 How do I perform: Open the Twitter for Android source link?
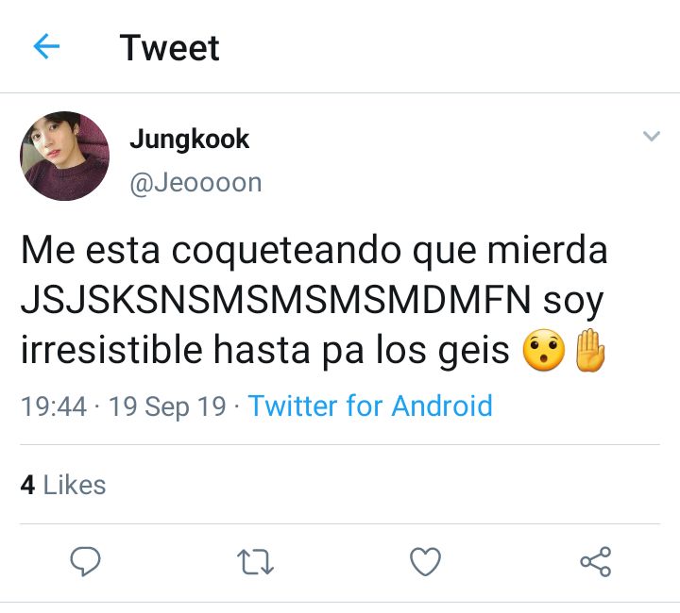tap(370, 406)
